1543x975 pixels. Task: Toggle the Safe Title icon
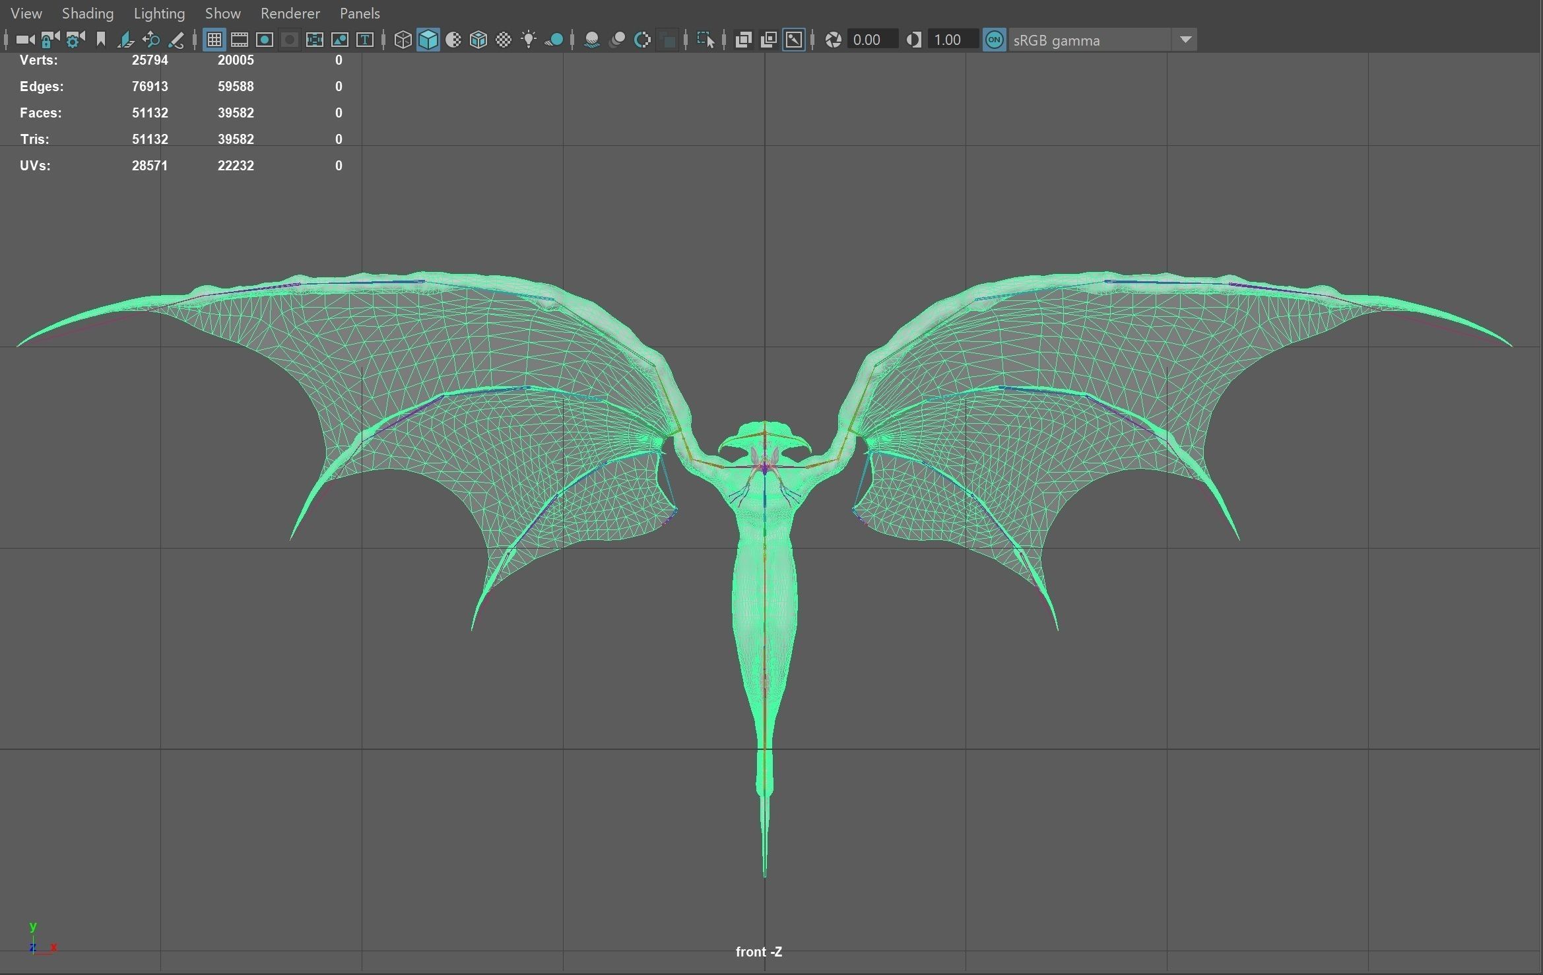point(365,40)
